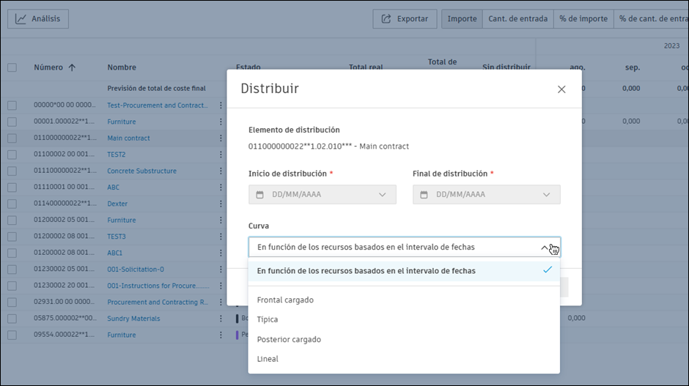The height and width of the screenshot is (386, 689).
Task: Open the more menu for 001-Instructions for Procure row
Action: pos(221,286)
